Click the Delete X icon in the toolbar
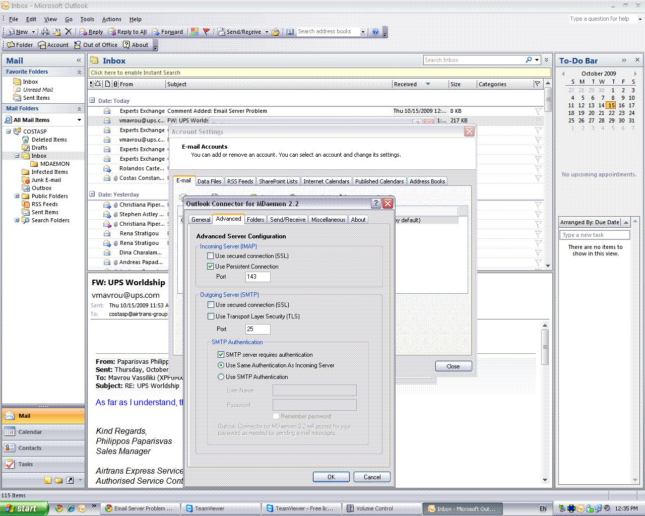 tap(69, 32)
